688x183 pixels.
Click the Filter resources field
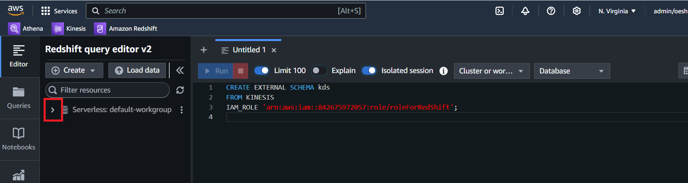107,90
